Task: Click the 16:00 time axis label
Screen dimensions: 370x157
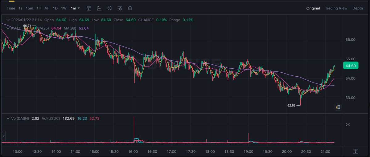Action: (133, 152)
